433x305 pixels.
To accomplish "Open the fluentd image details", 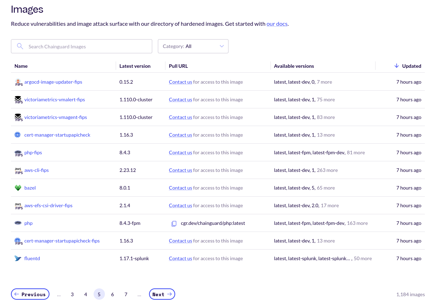I will [32, 258].
